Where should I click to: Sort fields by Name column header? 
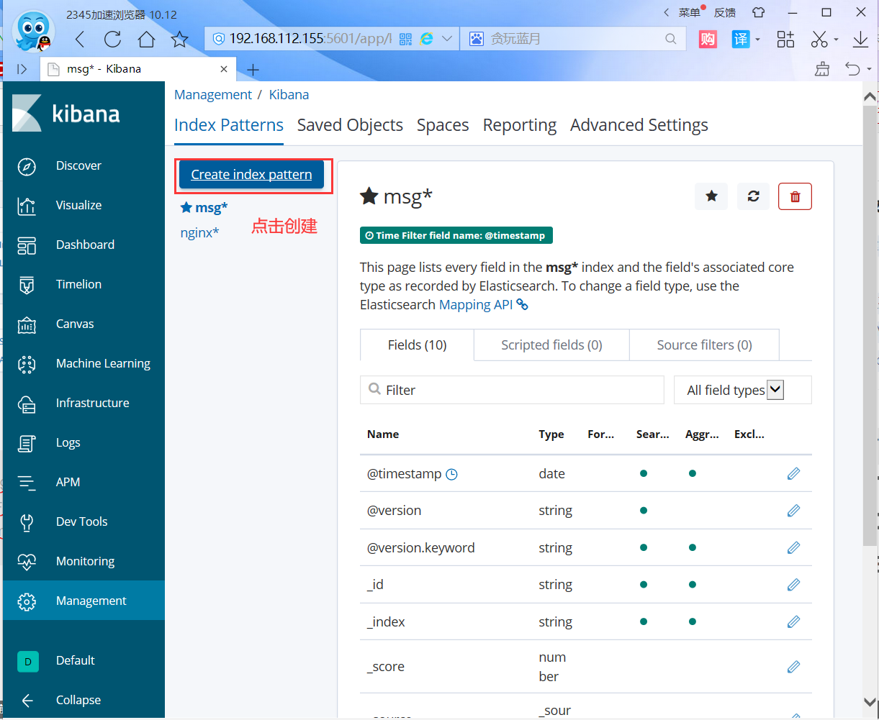(x=383, y=434)
